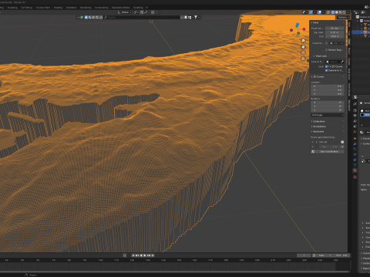
Task: Switch to UV Editing workspace tab
Action: coord(26,8)
